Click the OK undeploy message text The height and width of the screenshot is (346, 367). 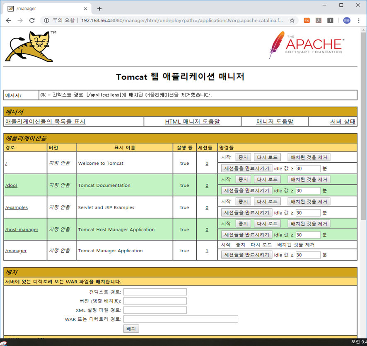[126, 95]
